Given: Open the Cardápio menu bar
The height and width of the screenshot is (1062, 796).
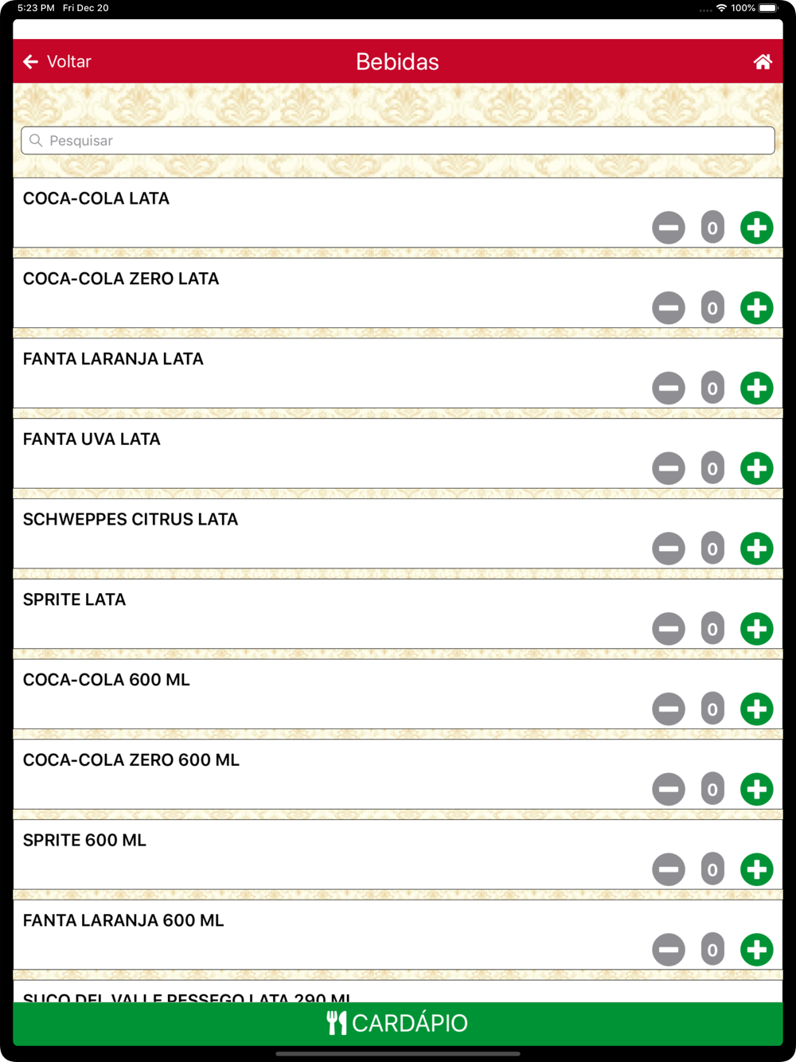Looking at the screenshot, I should click(x=398, y=1023).
